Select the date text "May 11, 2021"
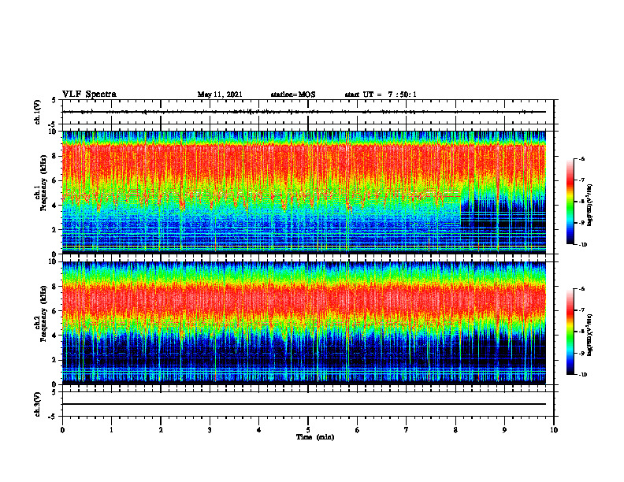 click(220, 95)
